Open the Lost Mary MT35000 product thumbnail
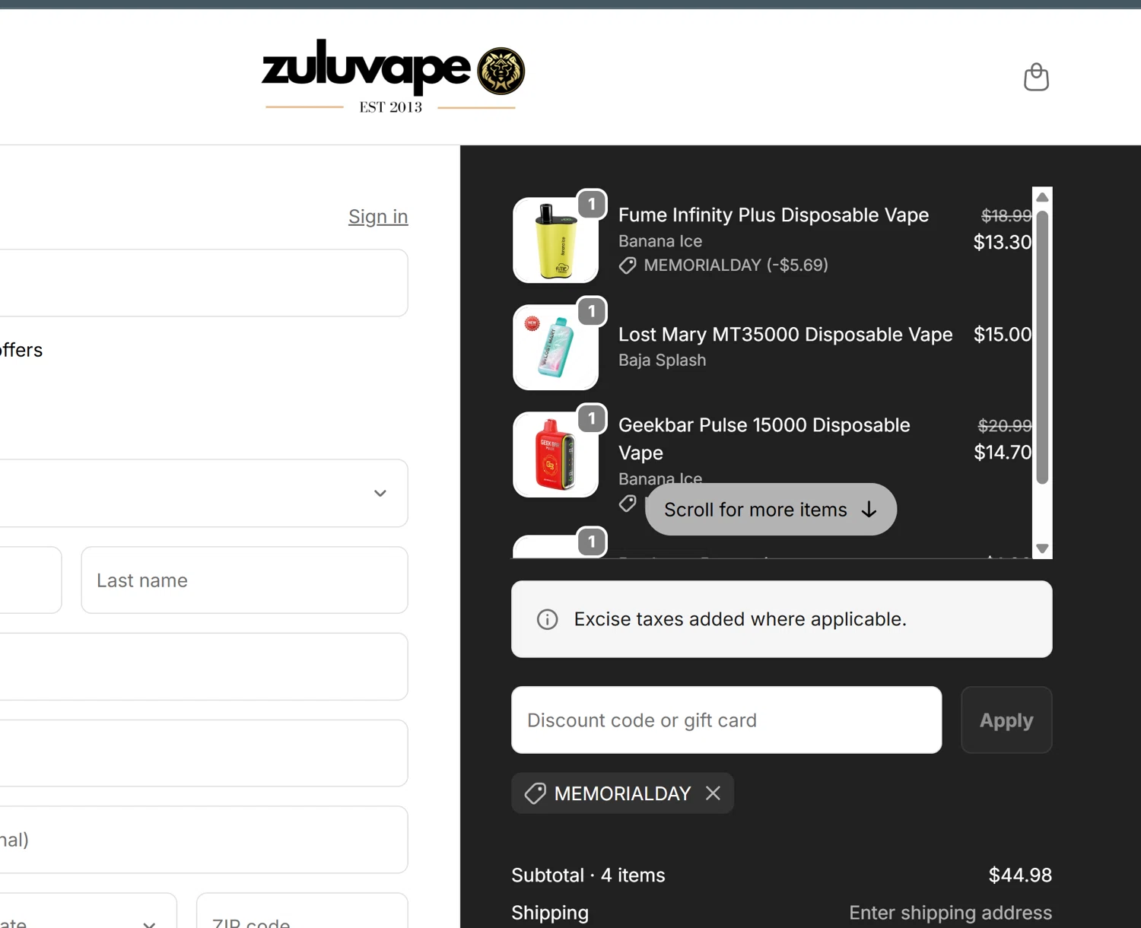This screenshot has height=928, width=1141. click(x=555, y=348)
